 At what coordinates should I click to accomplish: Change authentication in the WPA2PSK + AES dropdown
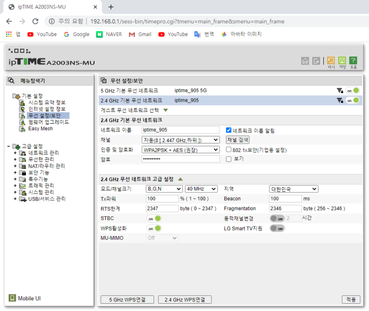[180, 150]
